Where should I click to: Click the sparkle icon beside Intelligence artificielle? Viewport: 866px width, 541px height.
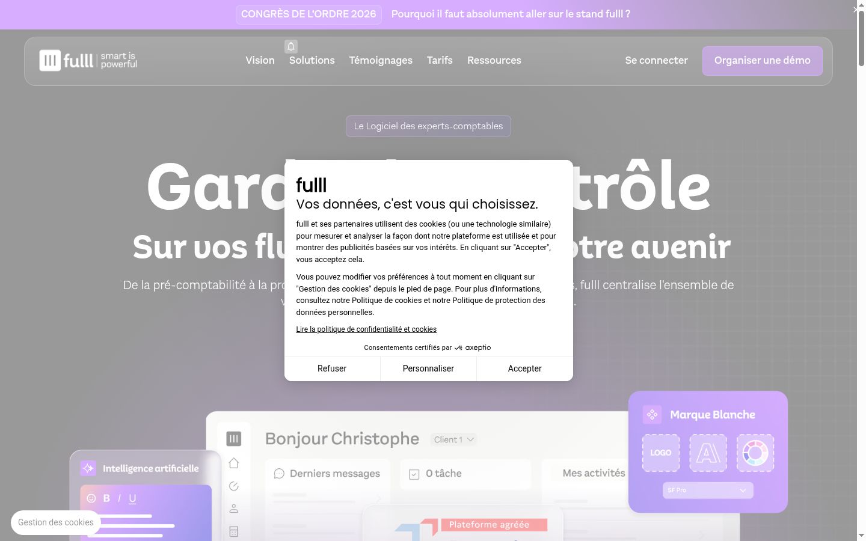[x=88, y=468]
